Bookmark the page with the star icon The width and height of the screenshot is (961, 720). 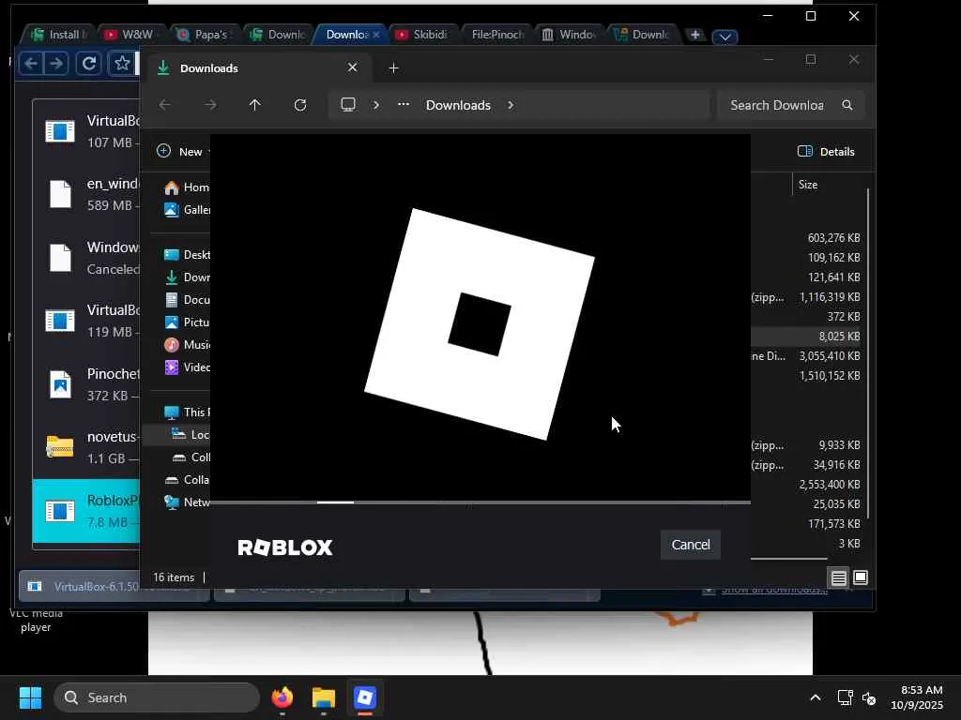tap(121, 63)
